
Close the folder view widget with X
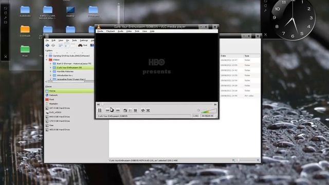click(6, 57)
